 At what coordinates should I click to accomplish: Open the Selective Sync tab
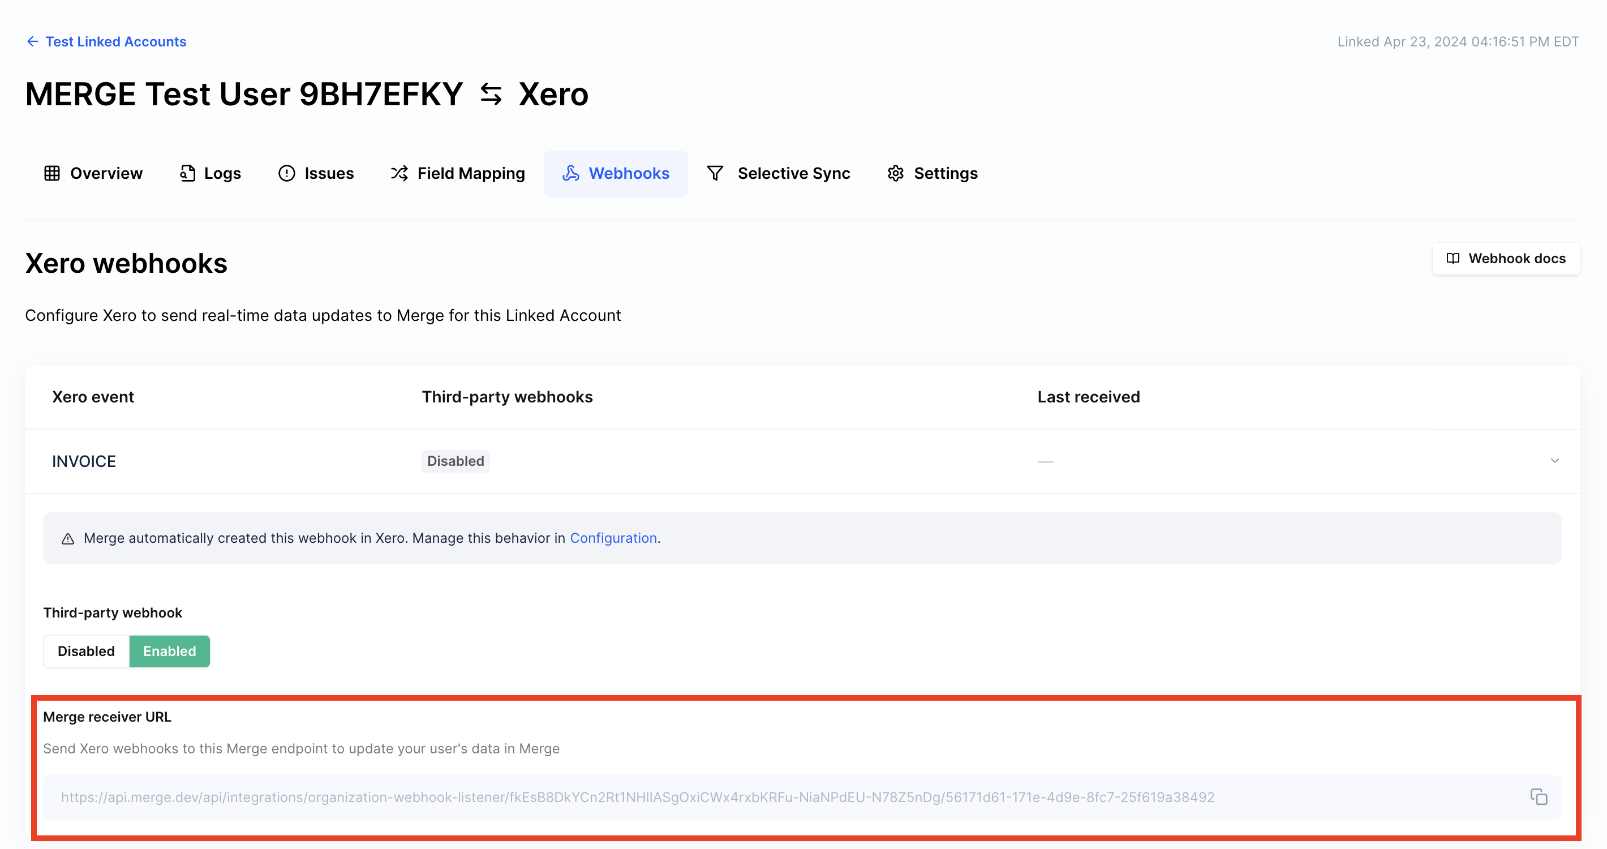click(793, 173)
